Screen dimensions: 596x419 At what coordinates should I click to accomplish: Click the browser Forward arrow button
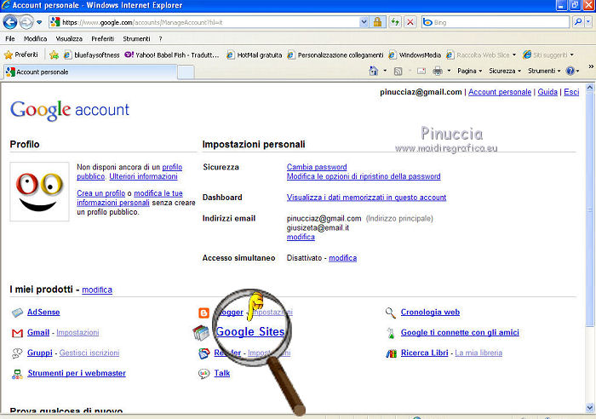(26, 22)
